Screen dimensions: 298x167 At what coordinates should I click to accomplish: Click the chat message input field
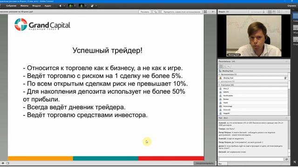point(251,159)
